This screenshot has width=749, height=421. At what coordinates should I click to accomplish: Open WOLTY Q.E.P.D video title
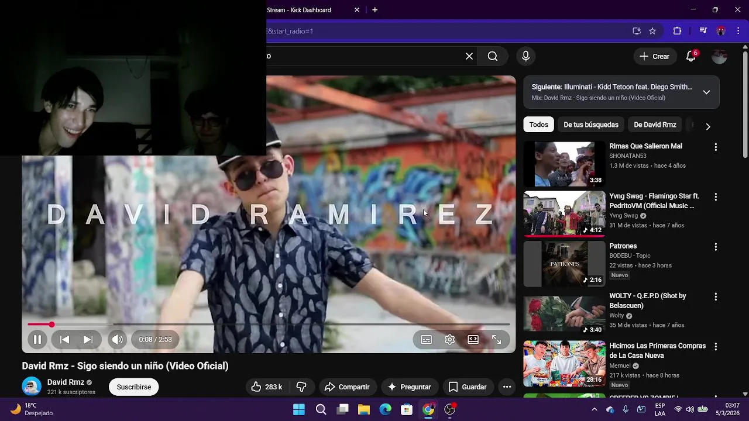tap(648, 301)
